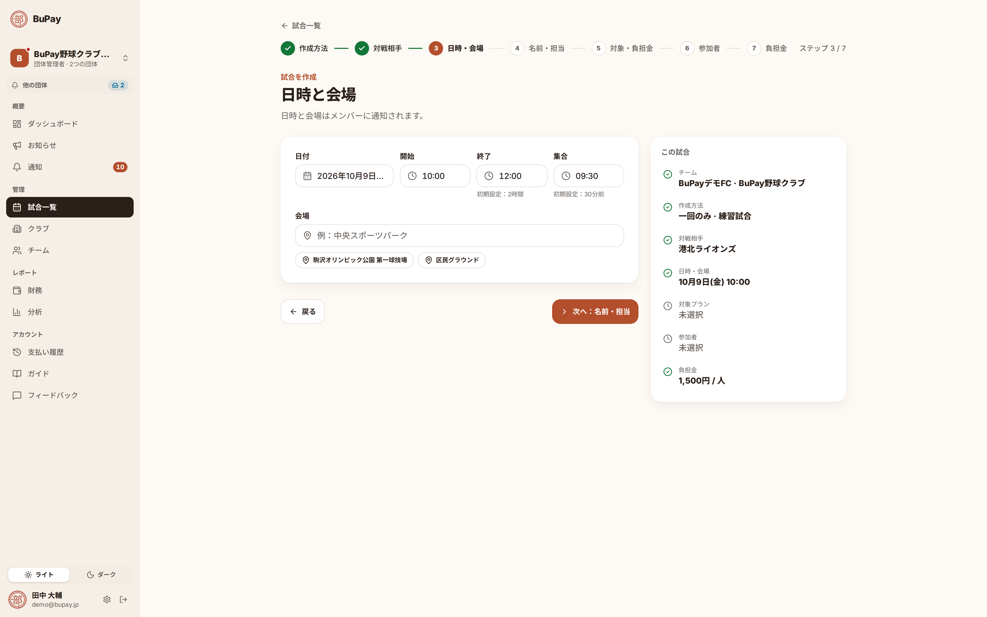The width and height of the screenshot is (987, 617).
Task: Open the 終了 time picker showing 12:00
Action: [x=512, y=176]
